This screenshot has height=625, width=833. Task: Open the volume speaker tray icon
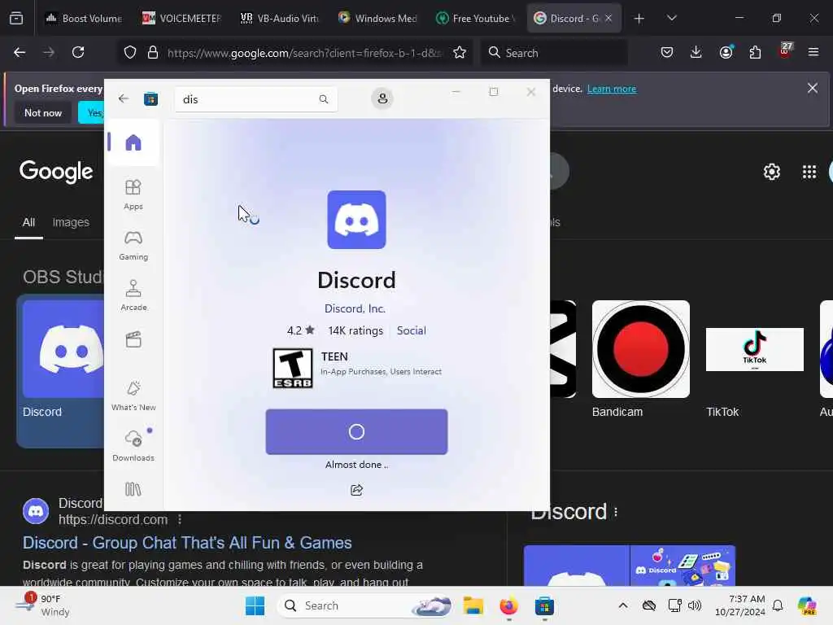tap(695, 605)
